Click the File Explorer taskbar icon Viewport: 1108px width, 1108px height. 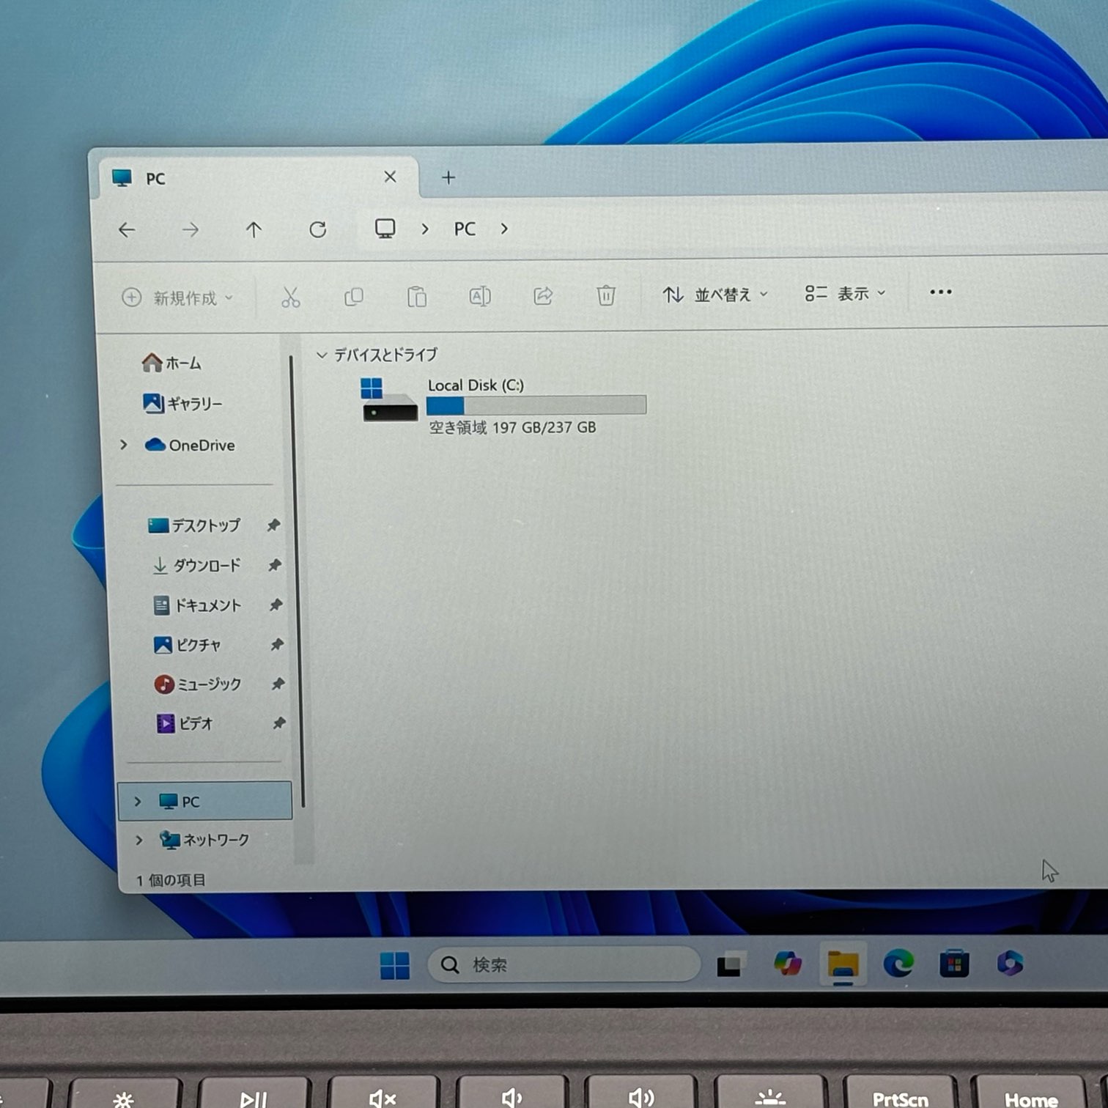pos(843,964)
